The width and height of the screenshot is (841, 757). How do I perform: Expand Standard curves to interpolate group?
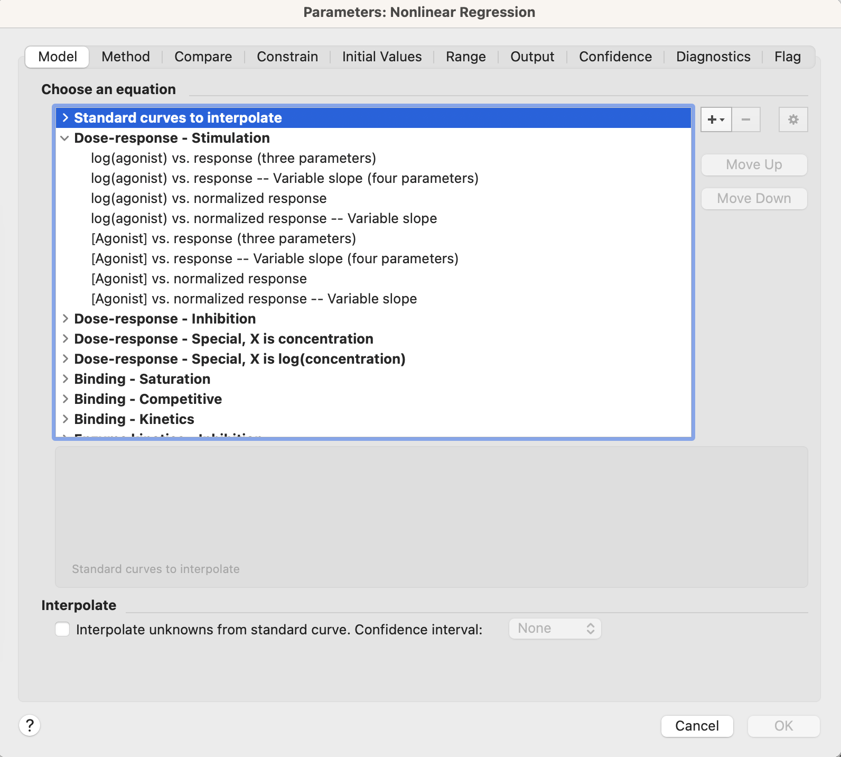point(66,118)
